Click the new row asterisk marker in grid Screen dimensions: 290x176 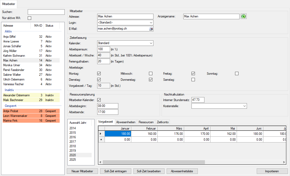tap(100, 140)
